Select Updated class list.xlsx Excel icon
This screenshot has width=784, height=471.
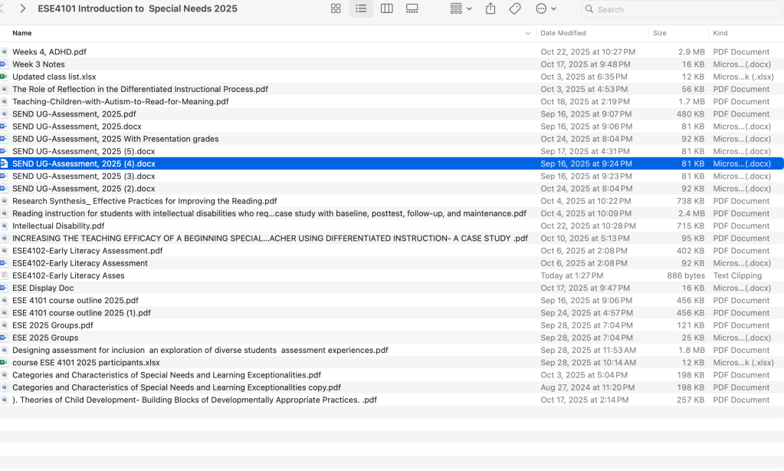click(x=4, y=77)
